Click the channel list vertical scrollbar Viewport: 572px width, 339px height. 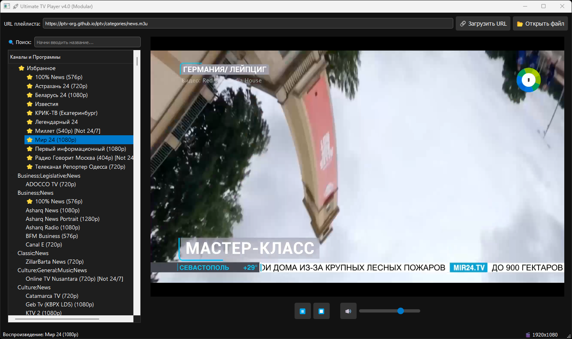click(137, 183)
